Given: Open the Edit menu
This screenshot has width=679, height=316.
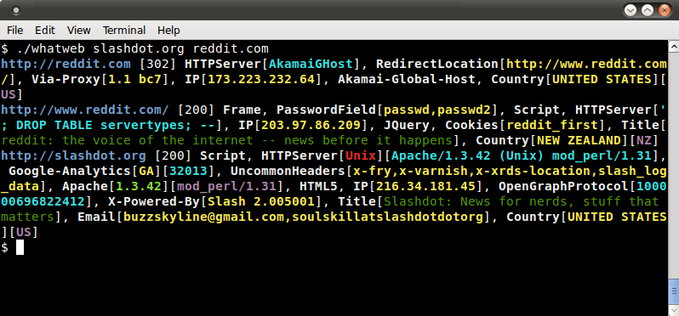Looking at the screenshot, I should click(45, 31).
